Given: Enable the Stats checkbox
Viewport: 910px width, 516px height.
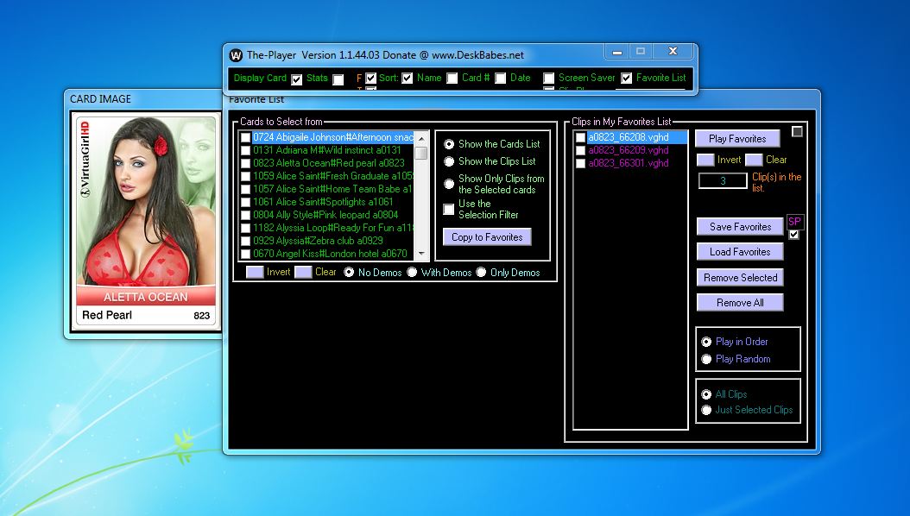Looking at the screenshot, I should pos(338,79).
